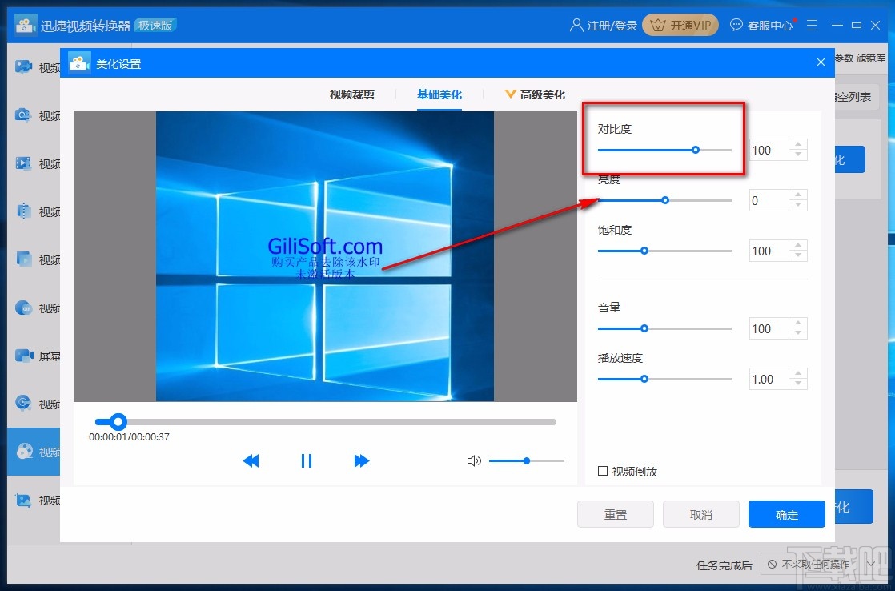Decrease brightness using its stepper down arrow
Image resolution: width=895 pixels, height=591 pixels.
point(797,205)
